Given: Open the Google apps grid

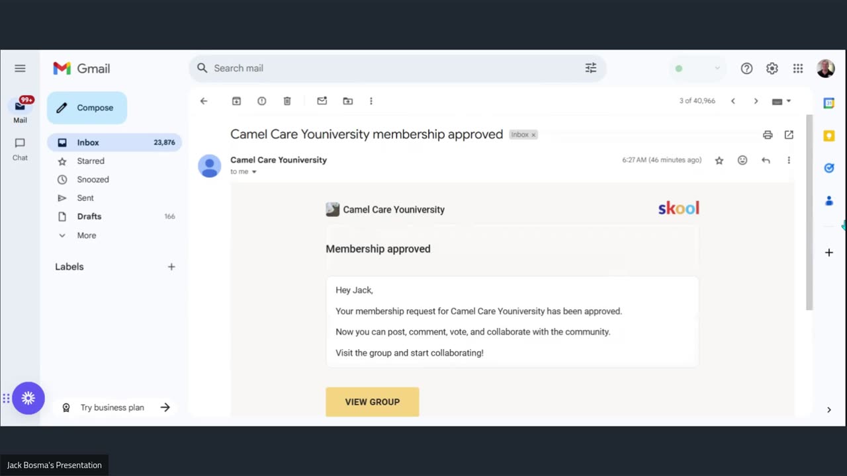Looking at the screenshot, I should coord(798,68).
